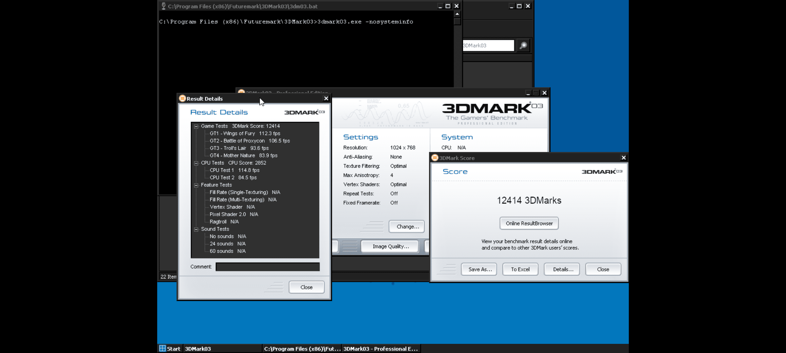The height and width of the screenshot is (353, 786).
Task: Select CPU Test 1 result row
Action: (x=234, y=170)
